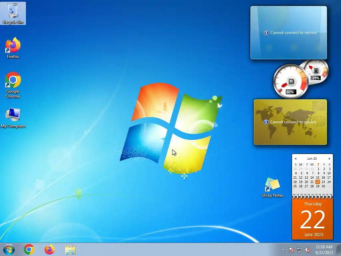The height and width of the screenshot is (256, 341).
Task: Open the taskbar clock showing 11:10 AM
Action: pyautogui.click(x=324, y=249)
